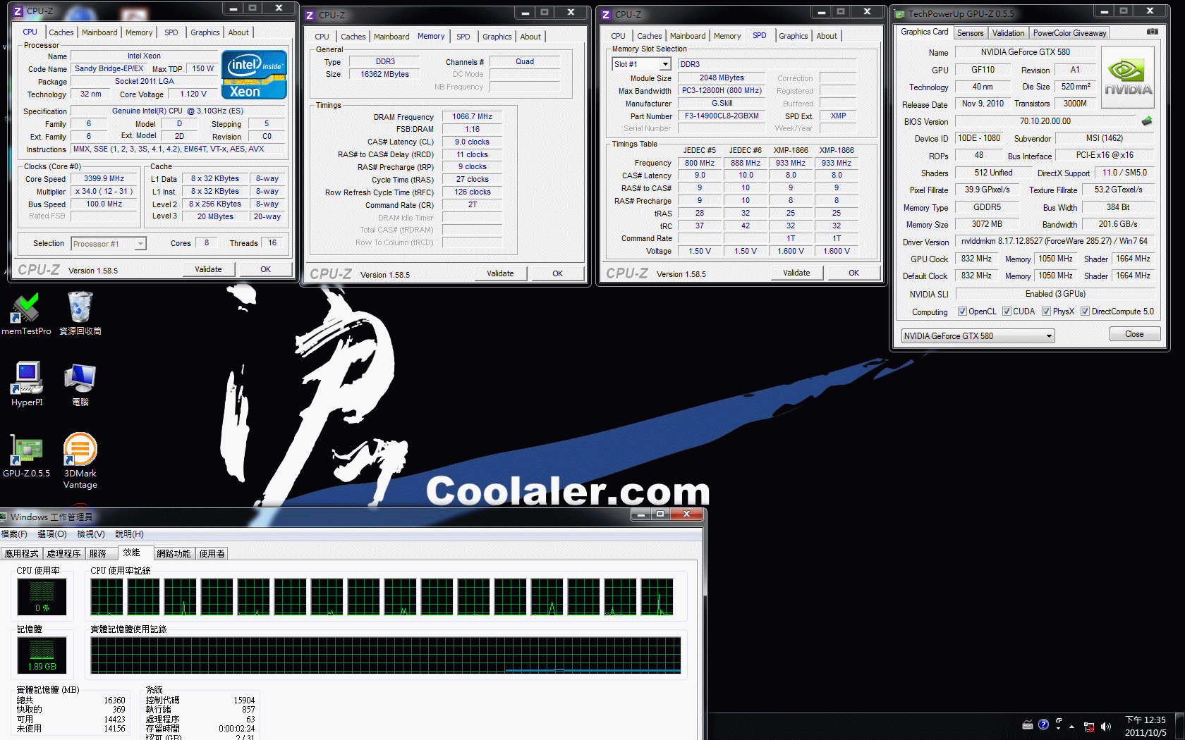Switch to 應用程式 tab in Task Manager
The width and height of the screenshot is (1185, 740).
(22, 554)
